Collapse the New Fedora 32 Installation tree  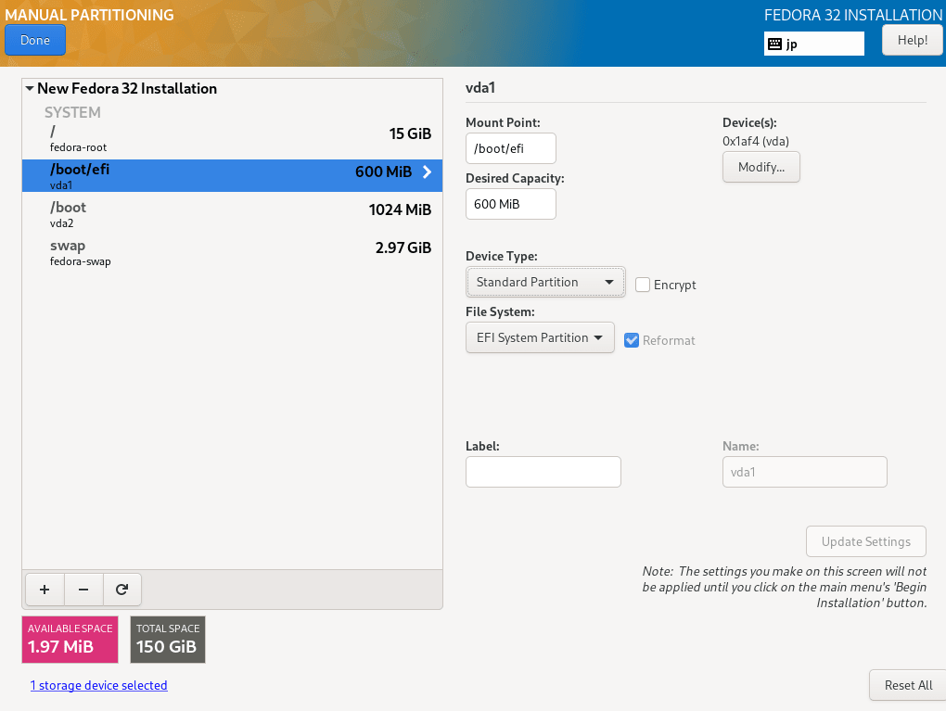tap(30, 89)
